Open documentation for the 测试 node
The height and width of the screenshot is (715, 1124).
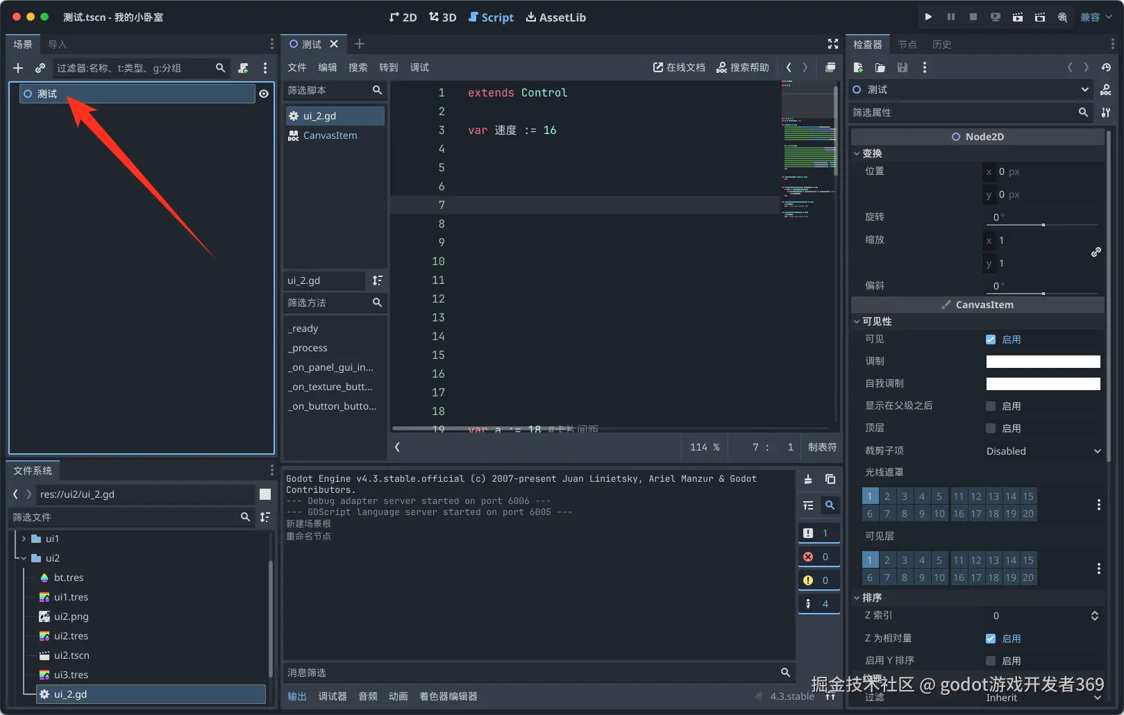(x=1106, y=90)
